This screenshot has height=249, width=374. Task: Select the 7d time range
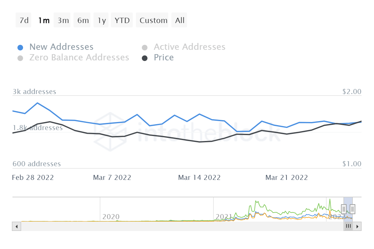24,21
